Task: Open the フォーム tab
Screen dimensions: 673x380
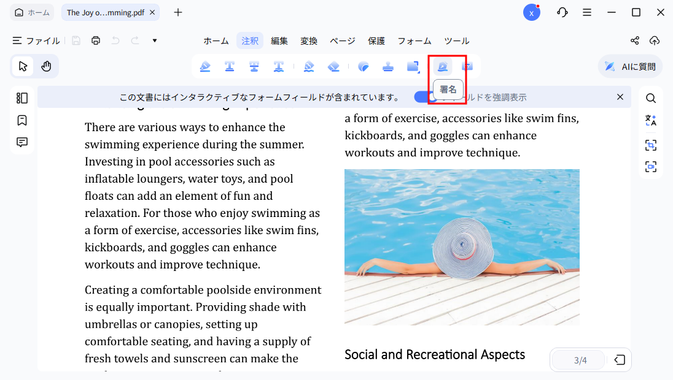Action: 414,41
